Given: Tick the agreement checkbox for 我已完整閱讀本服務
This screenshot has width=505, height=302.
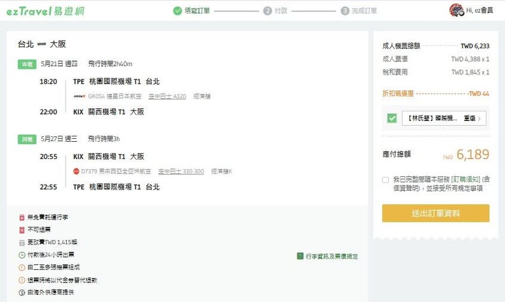Looking at the screenshot, I should pyautogui.click(x=385, y=179).
